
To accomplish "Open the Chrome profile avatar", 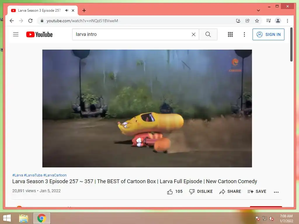I will pyautogui.click(x=278, y=21).
